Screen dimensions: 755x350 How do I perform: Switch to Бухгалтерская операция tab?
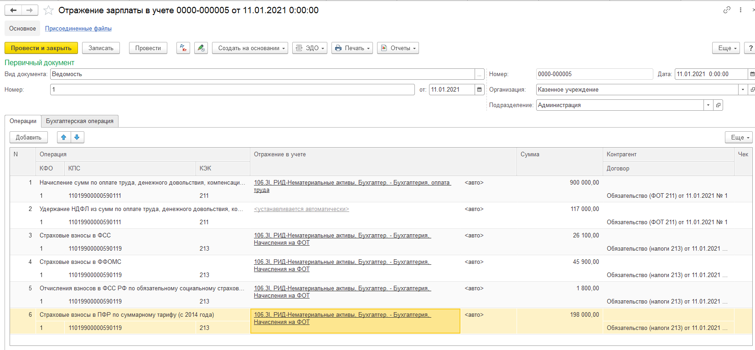(80, 121)
